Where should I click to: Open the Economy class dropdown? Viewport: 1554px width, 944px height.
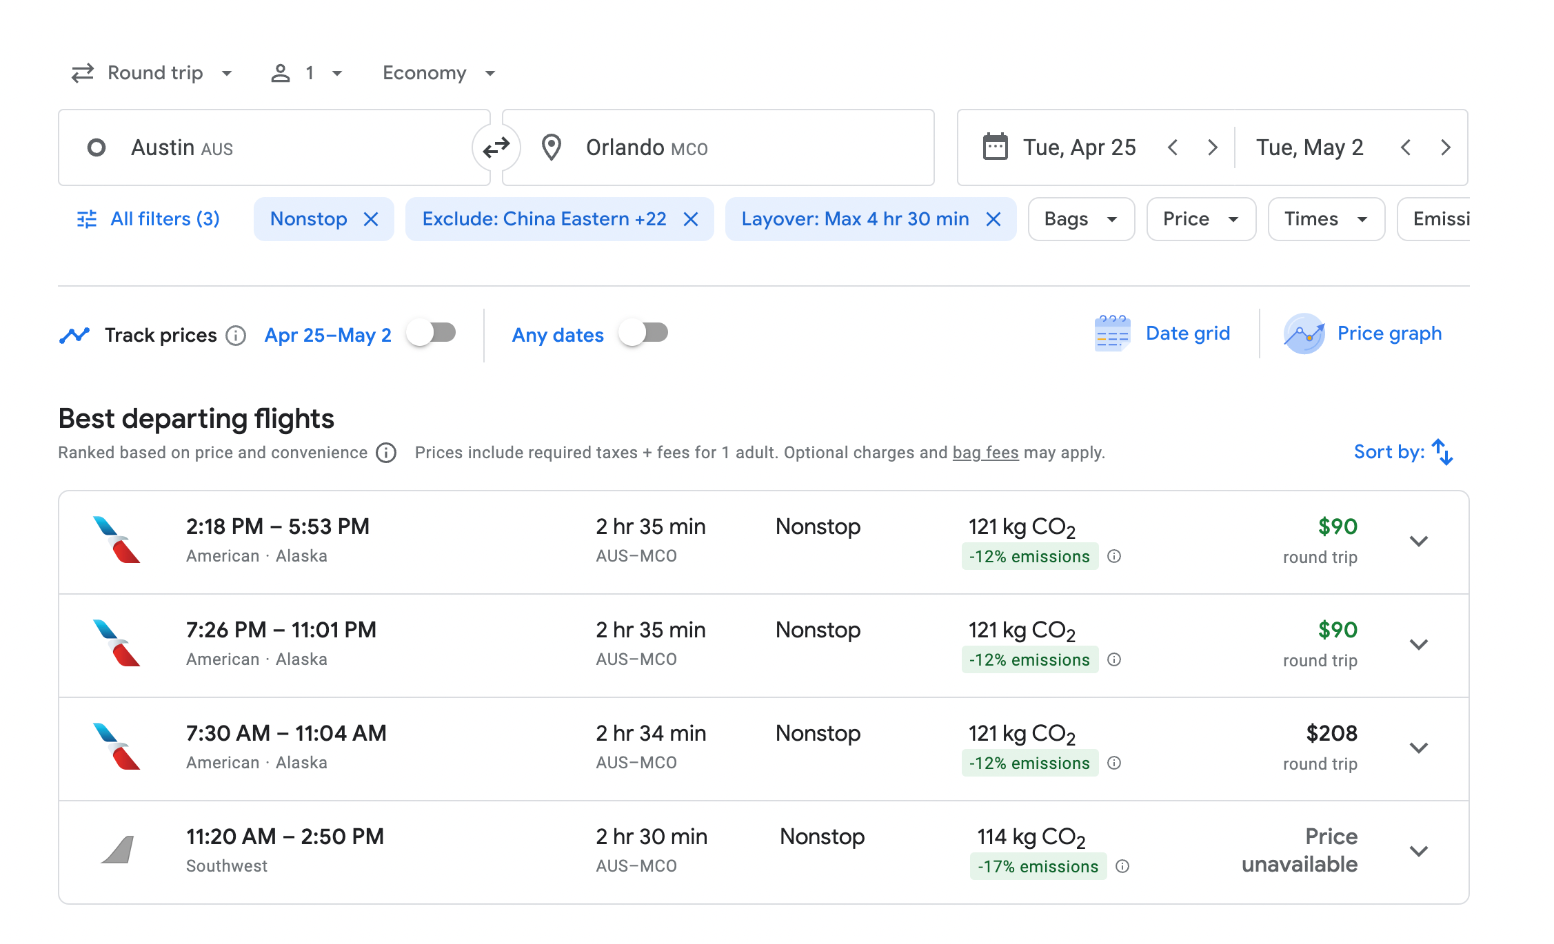(438, 73)
